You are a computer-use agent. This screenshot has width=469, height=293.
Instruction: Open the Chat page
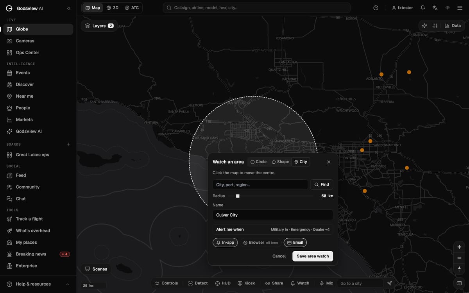tap(38, 199)
